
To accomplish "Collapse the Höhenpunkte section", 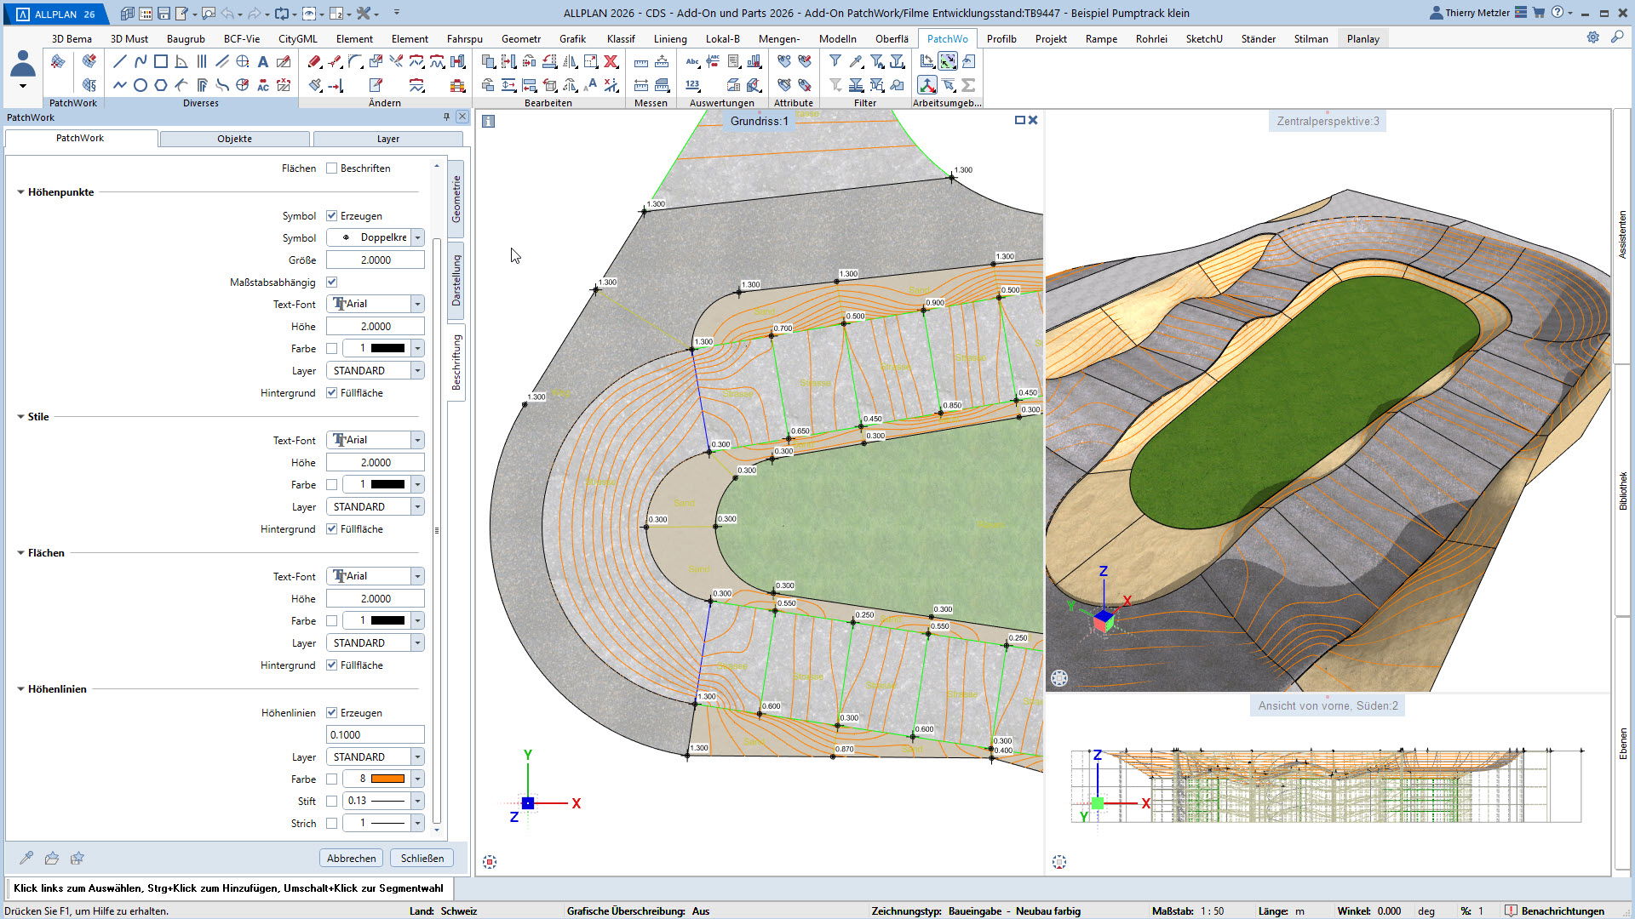I will [x=20, y=192].
